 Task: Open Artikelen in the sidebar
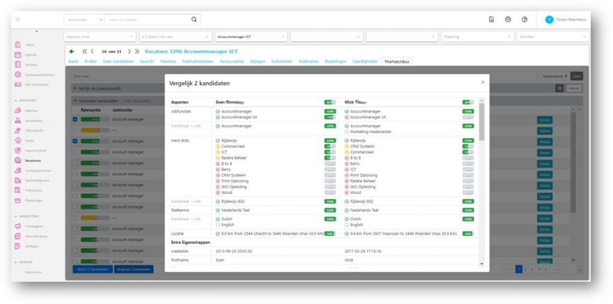click(32, 247)
